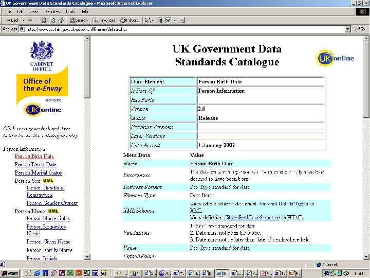Stop loading the page with Stop icon
The width and height of the screenshot is (370, 278).
[x=43, y=20]
